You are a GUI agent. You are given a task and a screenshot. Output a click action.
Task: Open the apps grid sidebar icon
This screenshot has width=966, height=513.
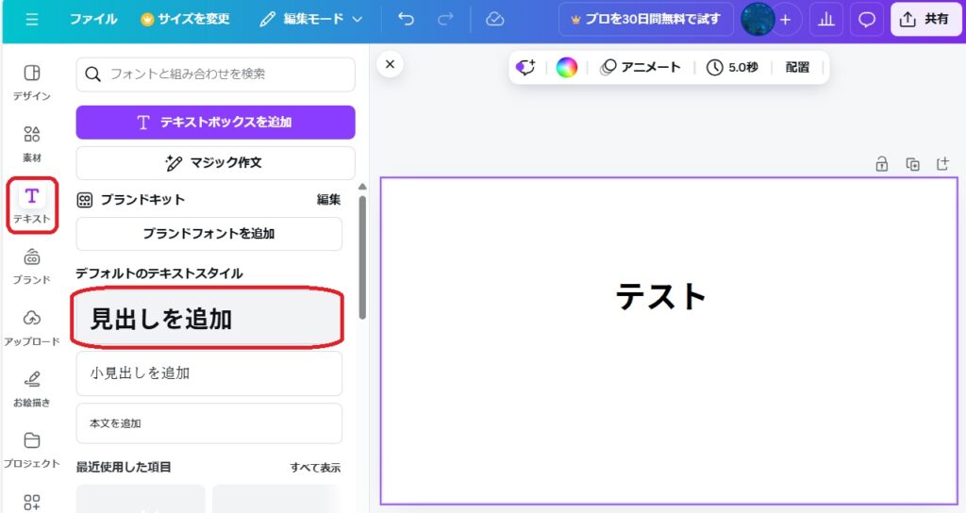pos(31,502)
